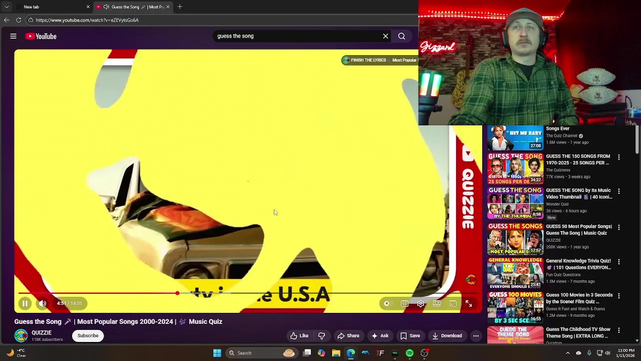Open the 27:08 'Hit Me Baby' video thumbnail
The image size is (641, 361).
coord(515,138)
